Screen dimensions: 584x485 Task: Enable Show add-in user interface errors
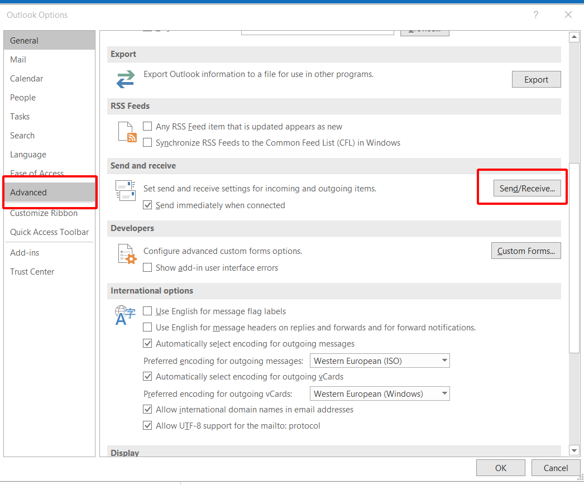(x=147, y=268)
